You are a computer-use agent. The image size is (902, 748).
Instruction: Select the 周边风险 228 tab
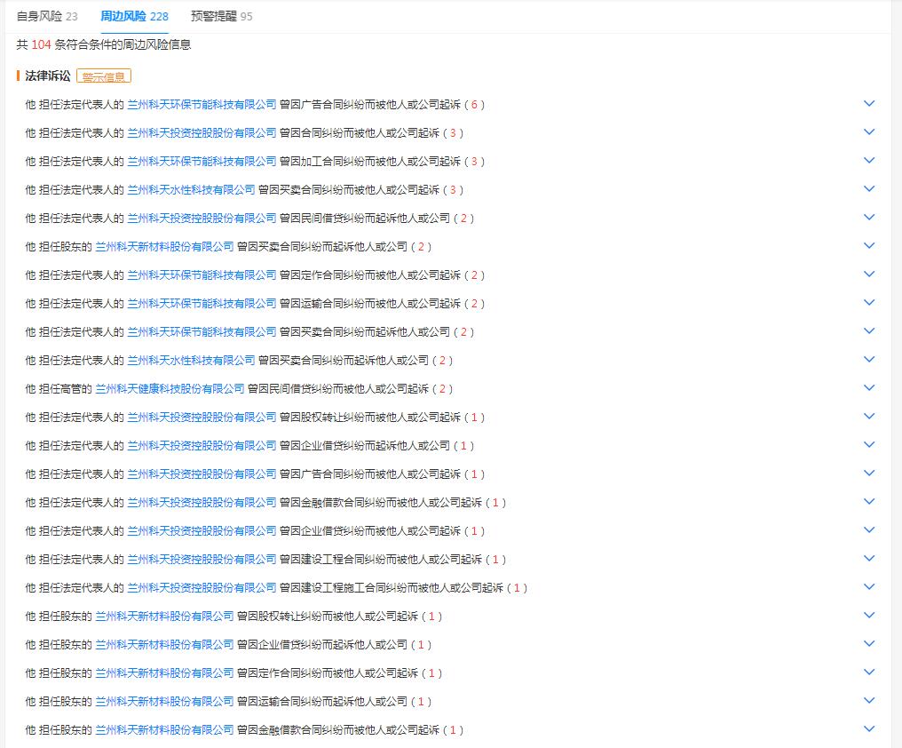[x=135, y=16]
